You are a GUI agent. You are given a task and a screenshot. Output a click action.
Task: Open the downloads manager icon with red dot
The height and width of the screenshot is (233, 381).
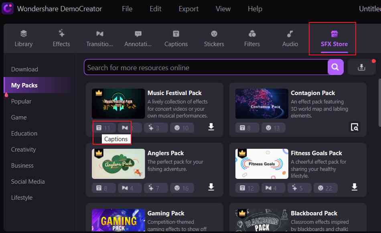(x=361, y=67)
